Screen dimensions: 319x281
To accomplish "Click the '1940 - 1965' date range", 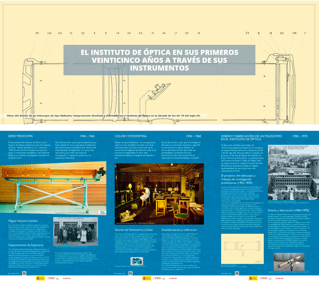I will (87, 136).
